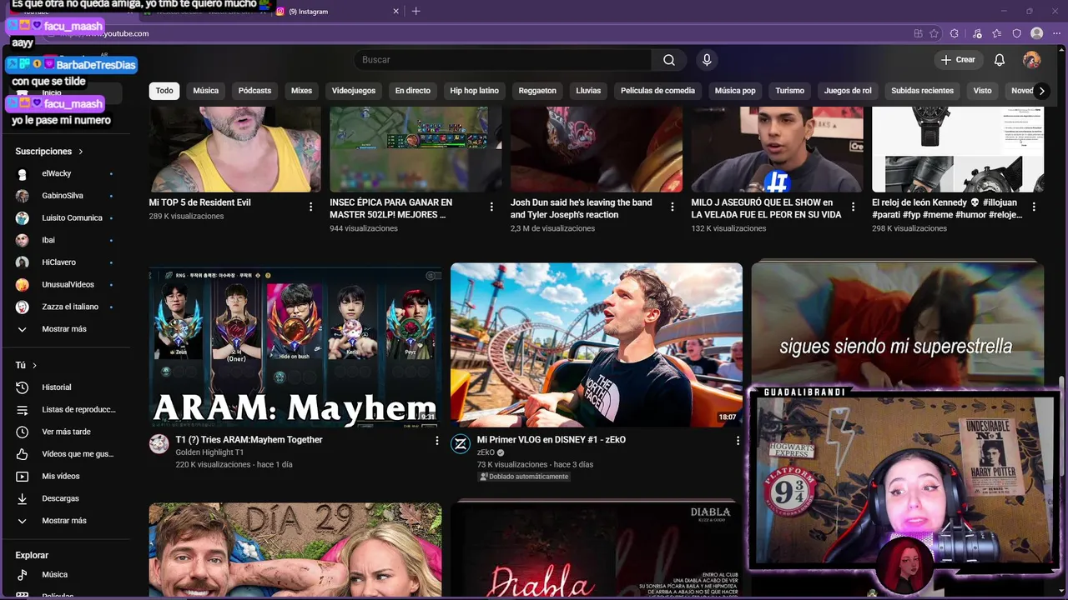Open options menu for T1 Tries ARAM video

pos(436,440)
